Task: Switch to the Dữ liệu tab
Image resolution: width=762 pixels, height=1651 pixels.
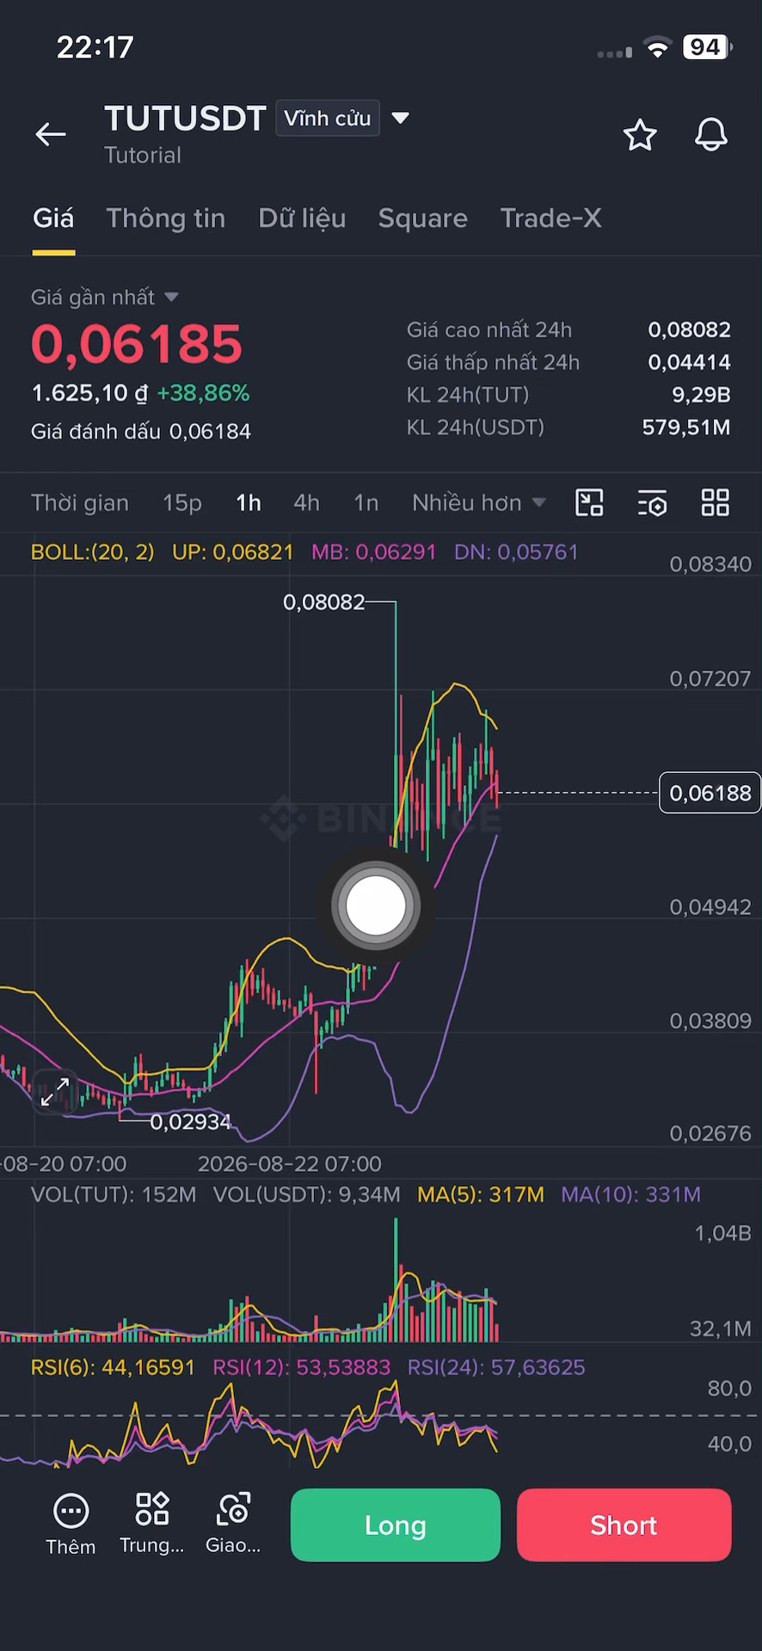Action: click(302, 218)
